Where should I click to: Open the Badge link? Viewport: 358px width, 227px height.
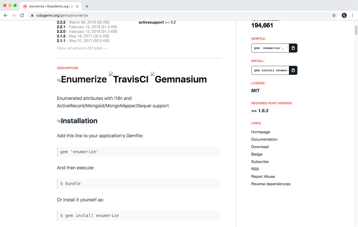[257, 154]
